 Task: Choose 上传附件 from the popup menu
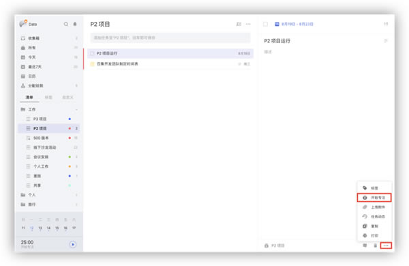coord(374,207)
